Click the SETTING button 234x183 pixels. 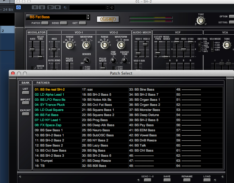coord(232,22)
